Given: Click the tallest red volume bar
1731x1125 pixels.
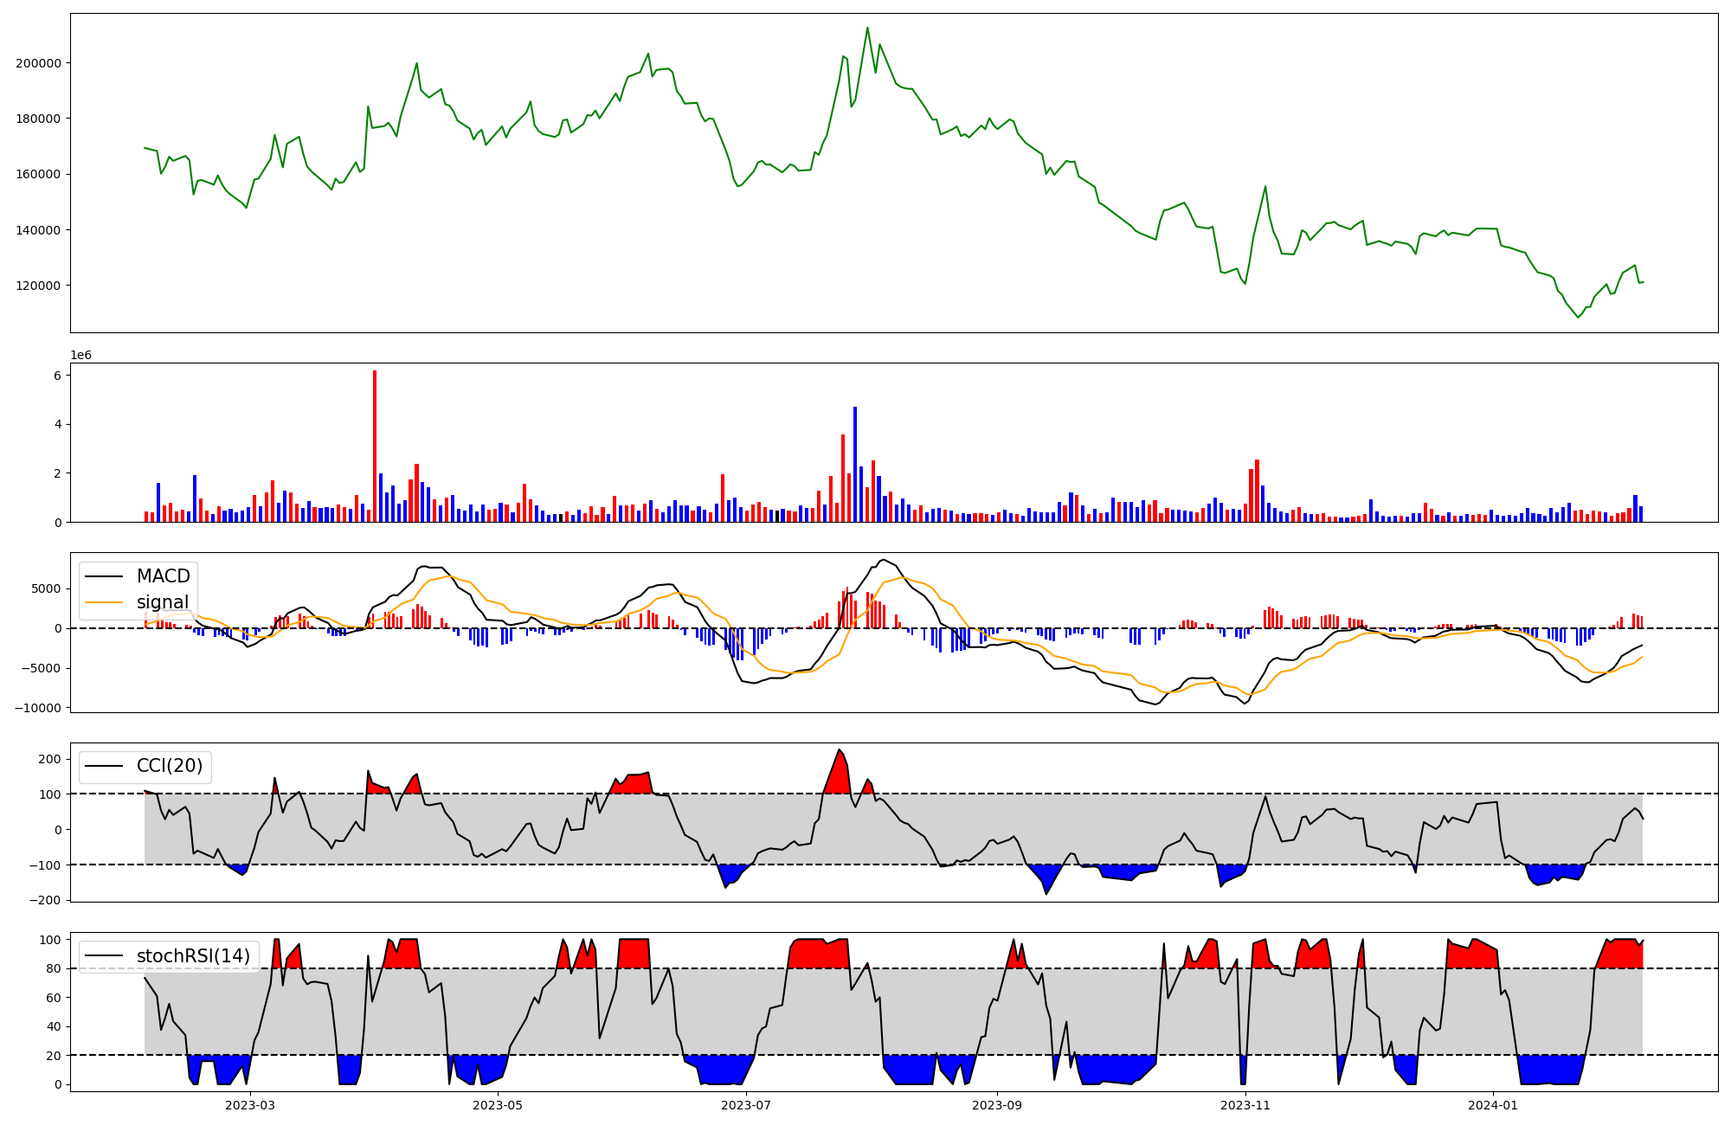Looking at the screenshot, I should click(x=375, y=446).
